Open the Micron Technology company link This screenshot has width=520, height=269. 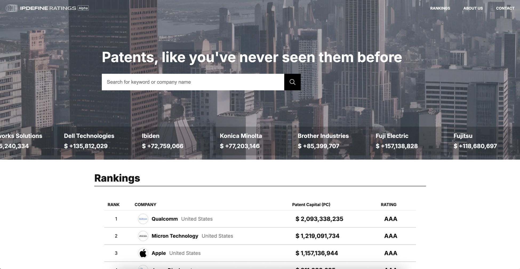(x=175, y=236)
